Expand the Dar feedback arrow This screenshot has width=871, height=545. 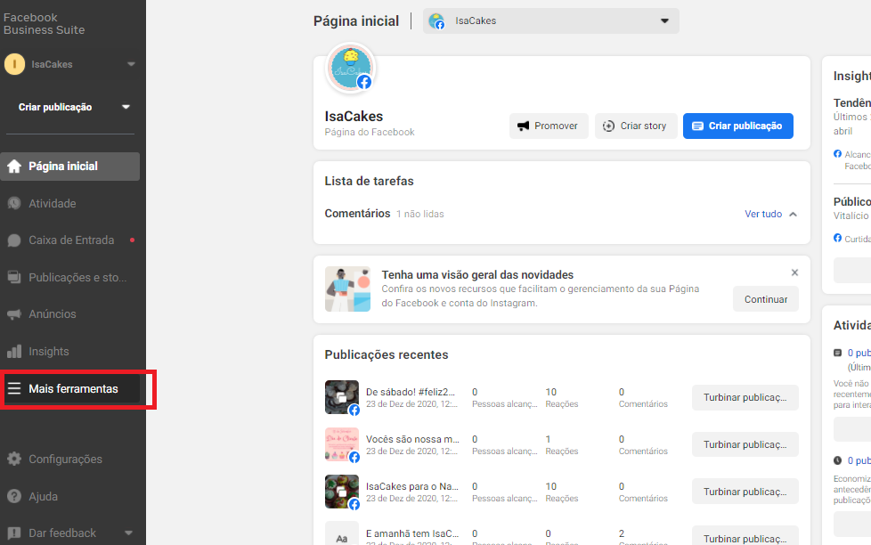[129, 533]
